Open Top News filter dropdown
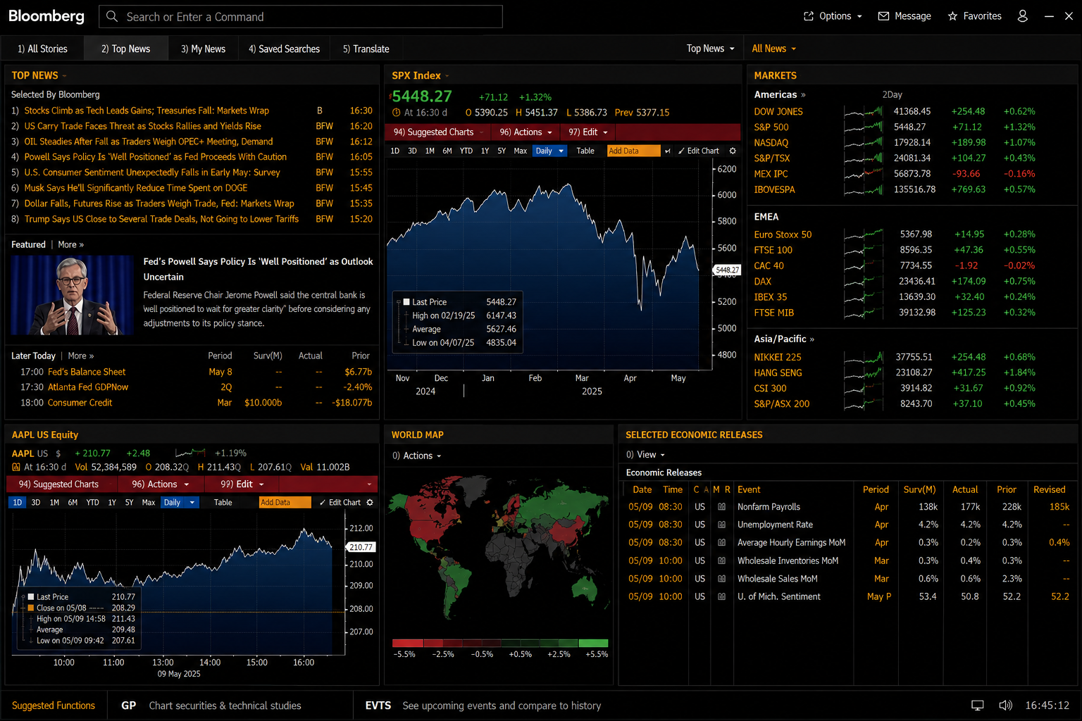The height and width of the screenshot is (721, 1082). point(711,49)
